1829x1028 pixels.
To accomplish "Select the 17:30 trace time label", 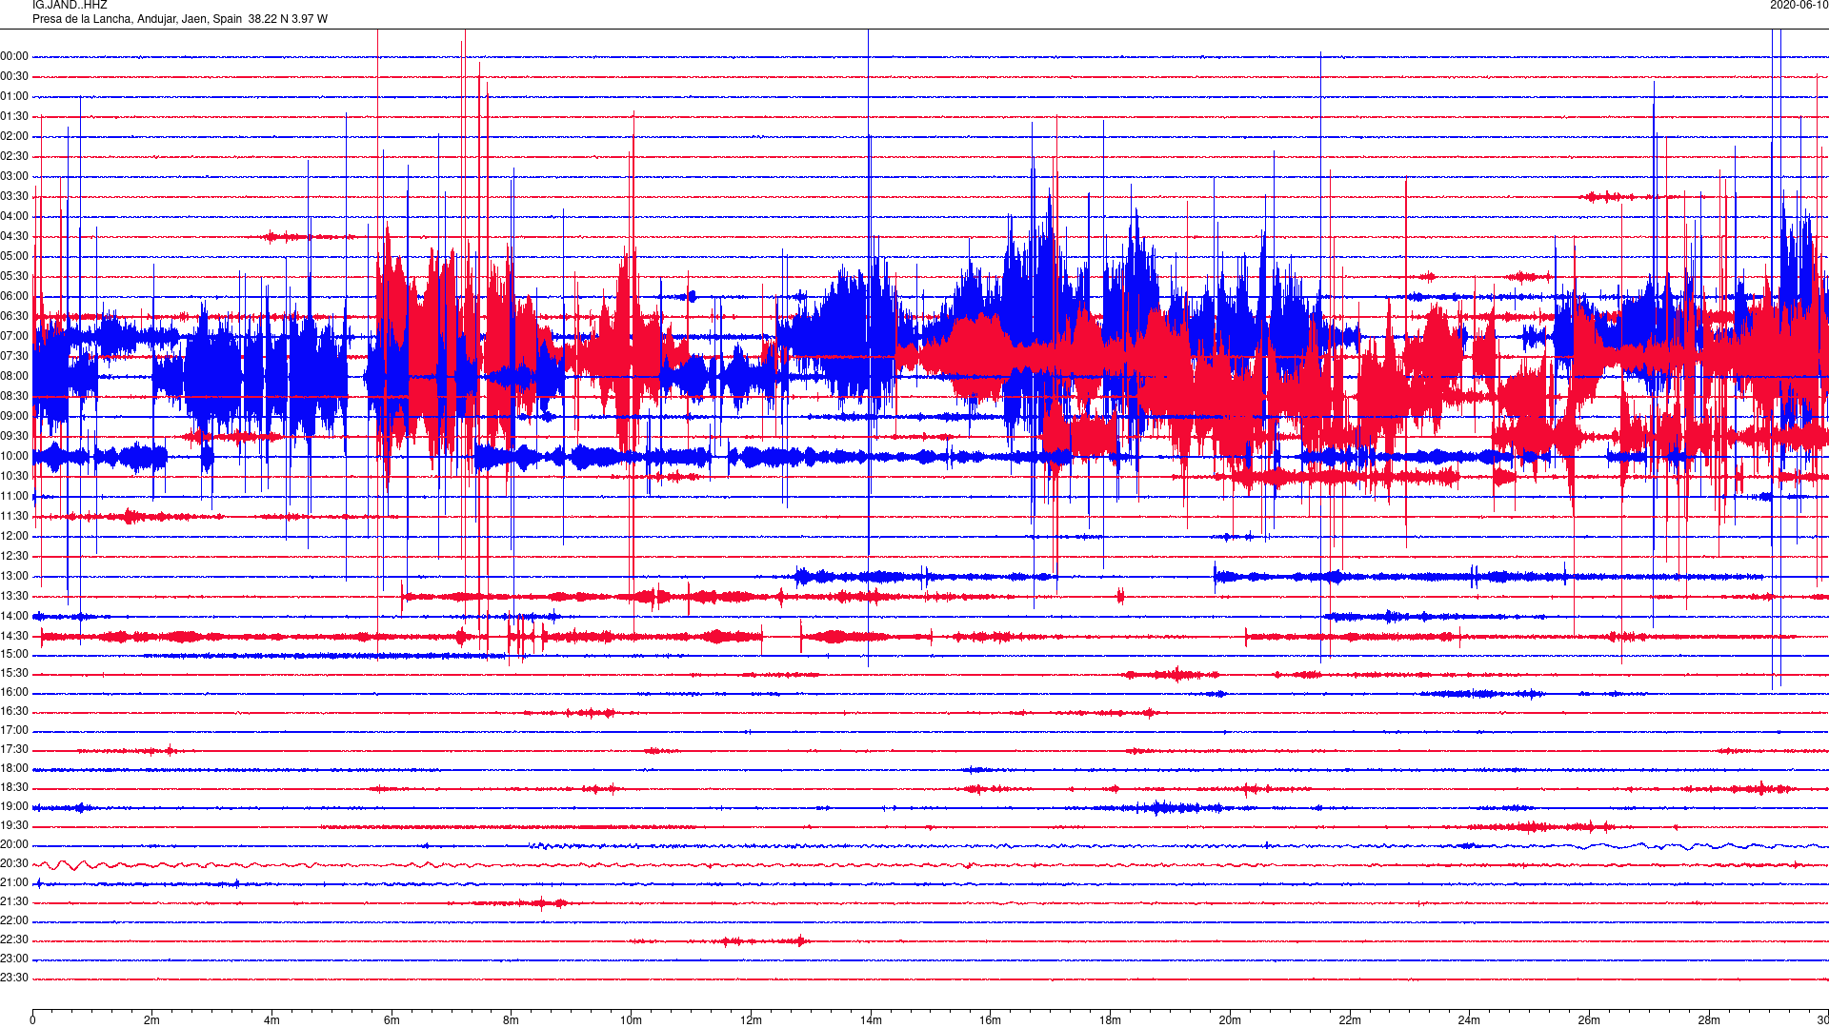I will pos(14,750).
